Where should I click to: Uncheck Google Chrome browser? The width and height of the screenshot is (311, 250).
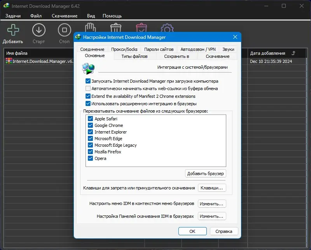90,125
